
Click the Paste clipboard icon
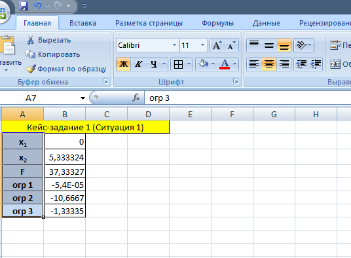pyautogui.click(x=8, y=45)
